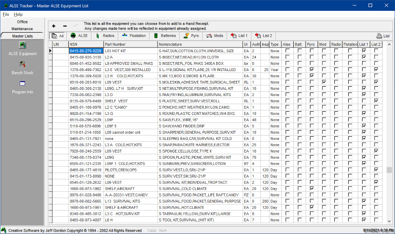The width and height of the screenshot is (395, 234).
Task: Select the Master Lists sidebar section
Action: click(22, 36)
